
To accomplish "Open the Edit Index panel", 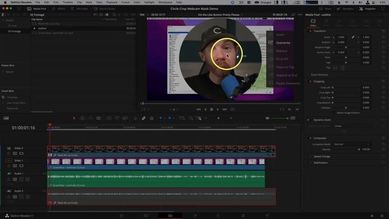I will (79, 9).
